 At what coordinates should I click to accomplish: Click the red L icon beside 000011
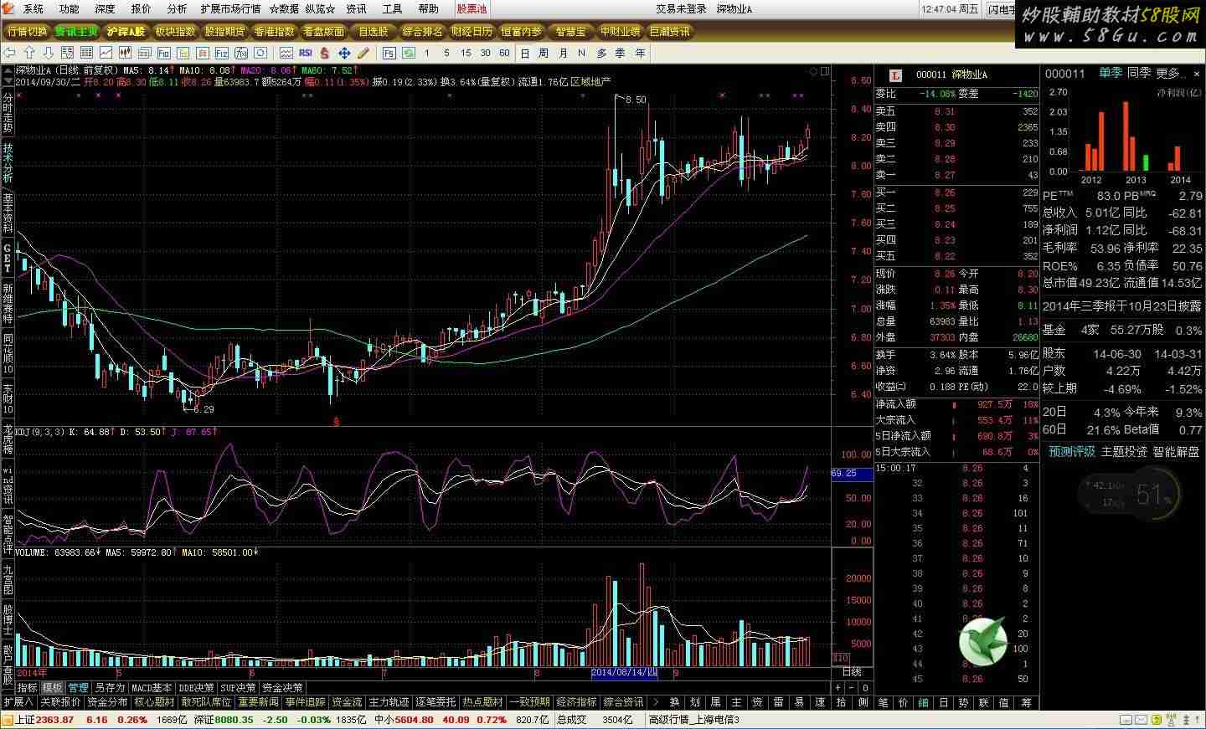(x=895, y=74)
